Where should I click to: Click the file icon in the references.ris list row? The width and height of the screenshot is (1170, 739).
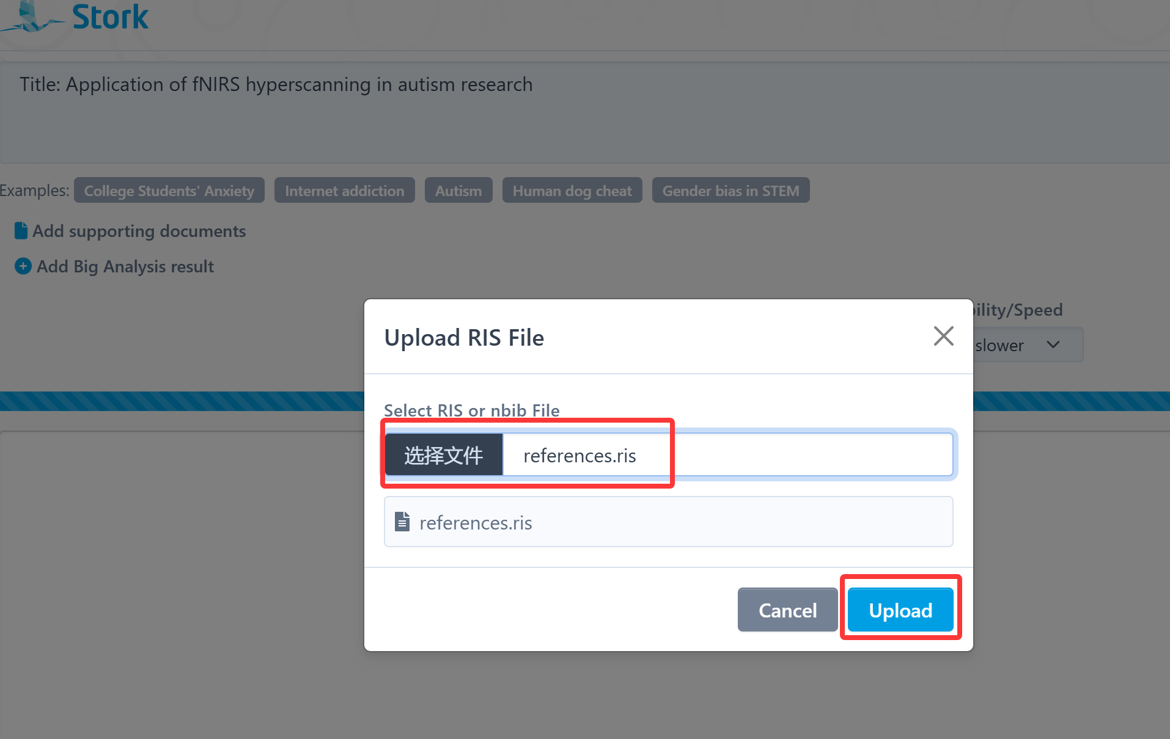pos(402,522)
